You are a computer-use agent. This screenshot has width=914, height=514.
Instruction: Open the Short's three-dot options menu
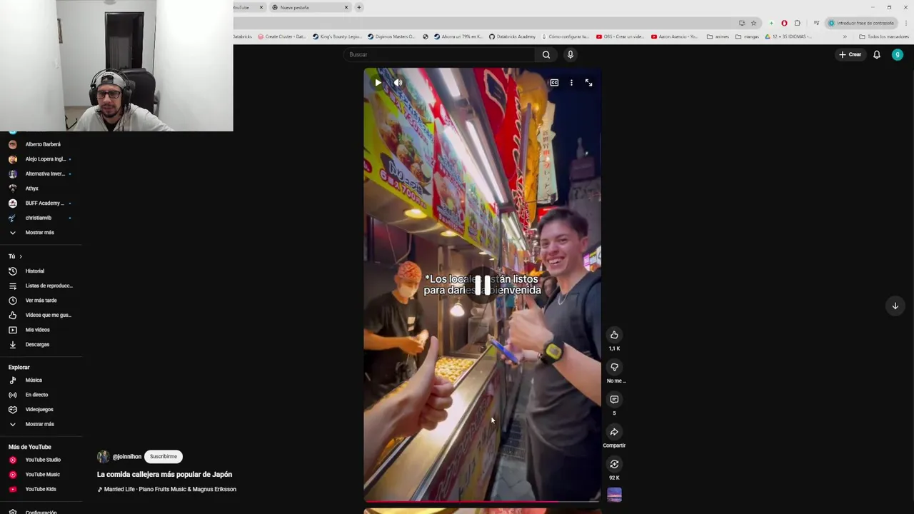coord(571,83)
